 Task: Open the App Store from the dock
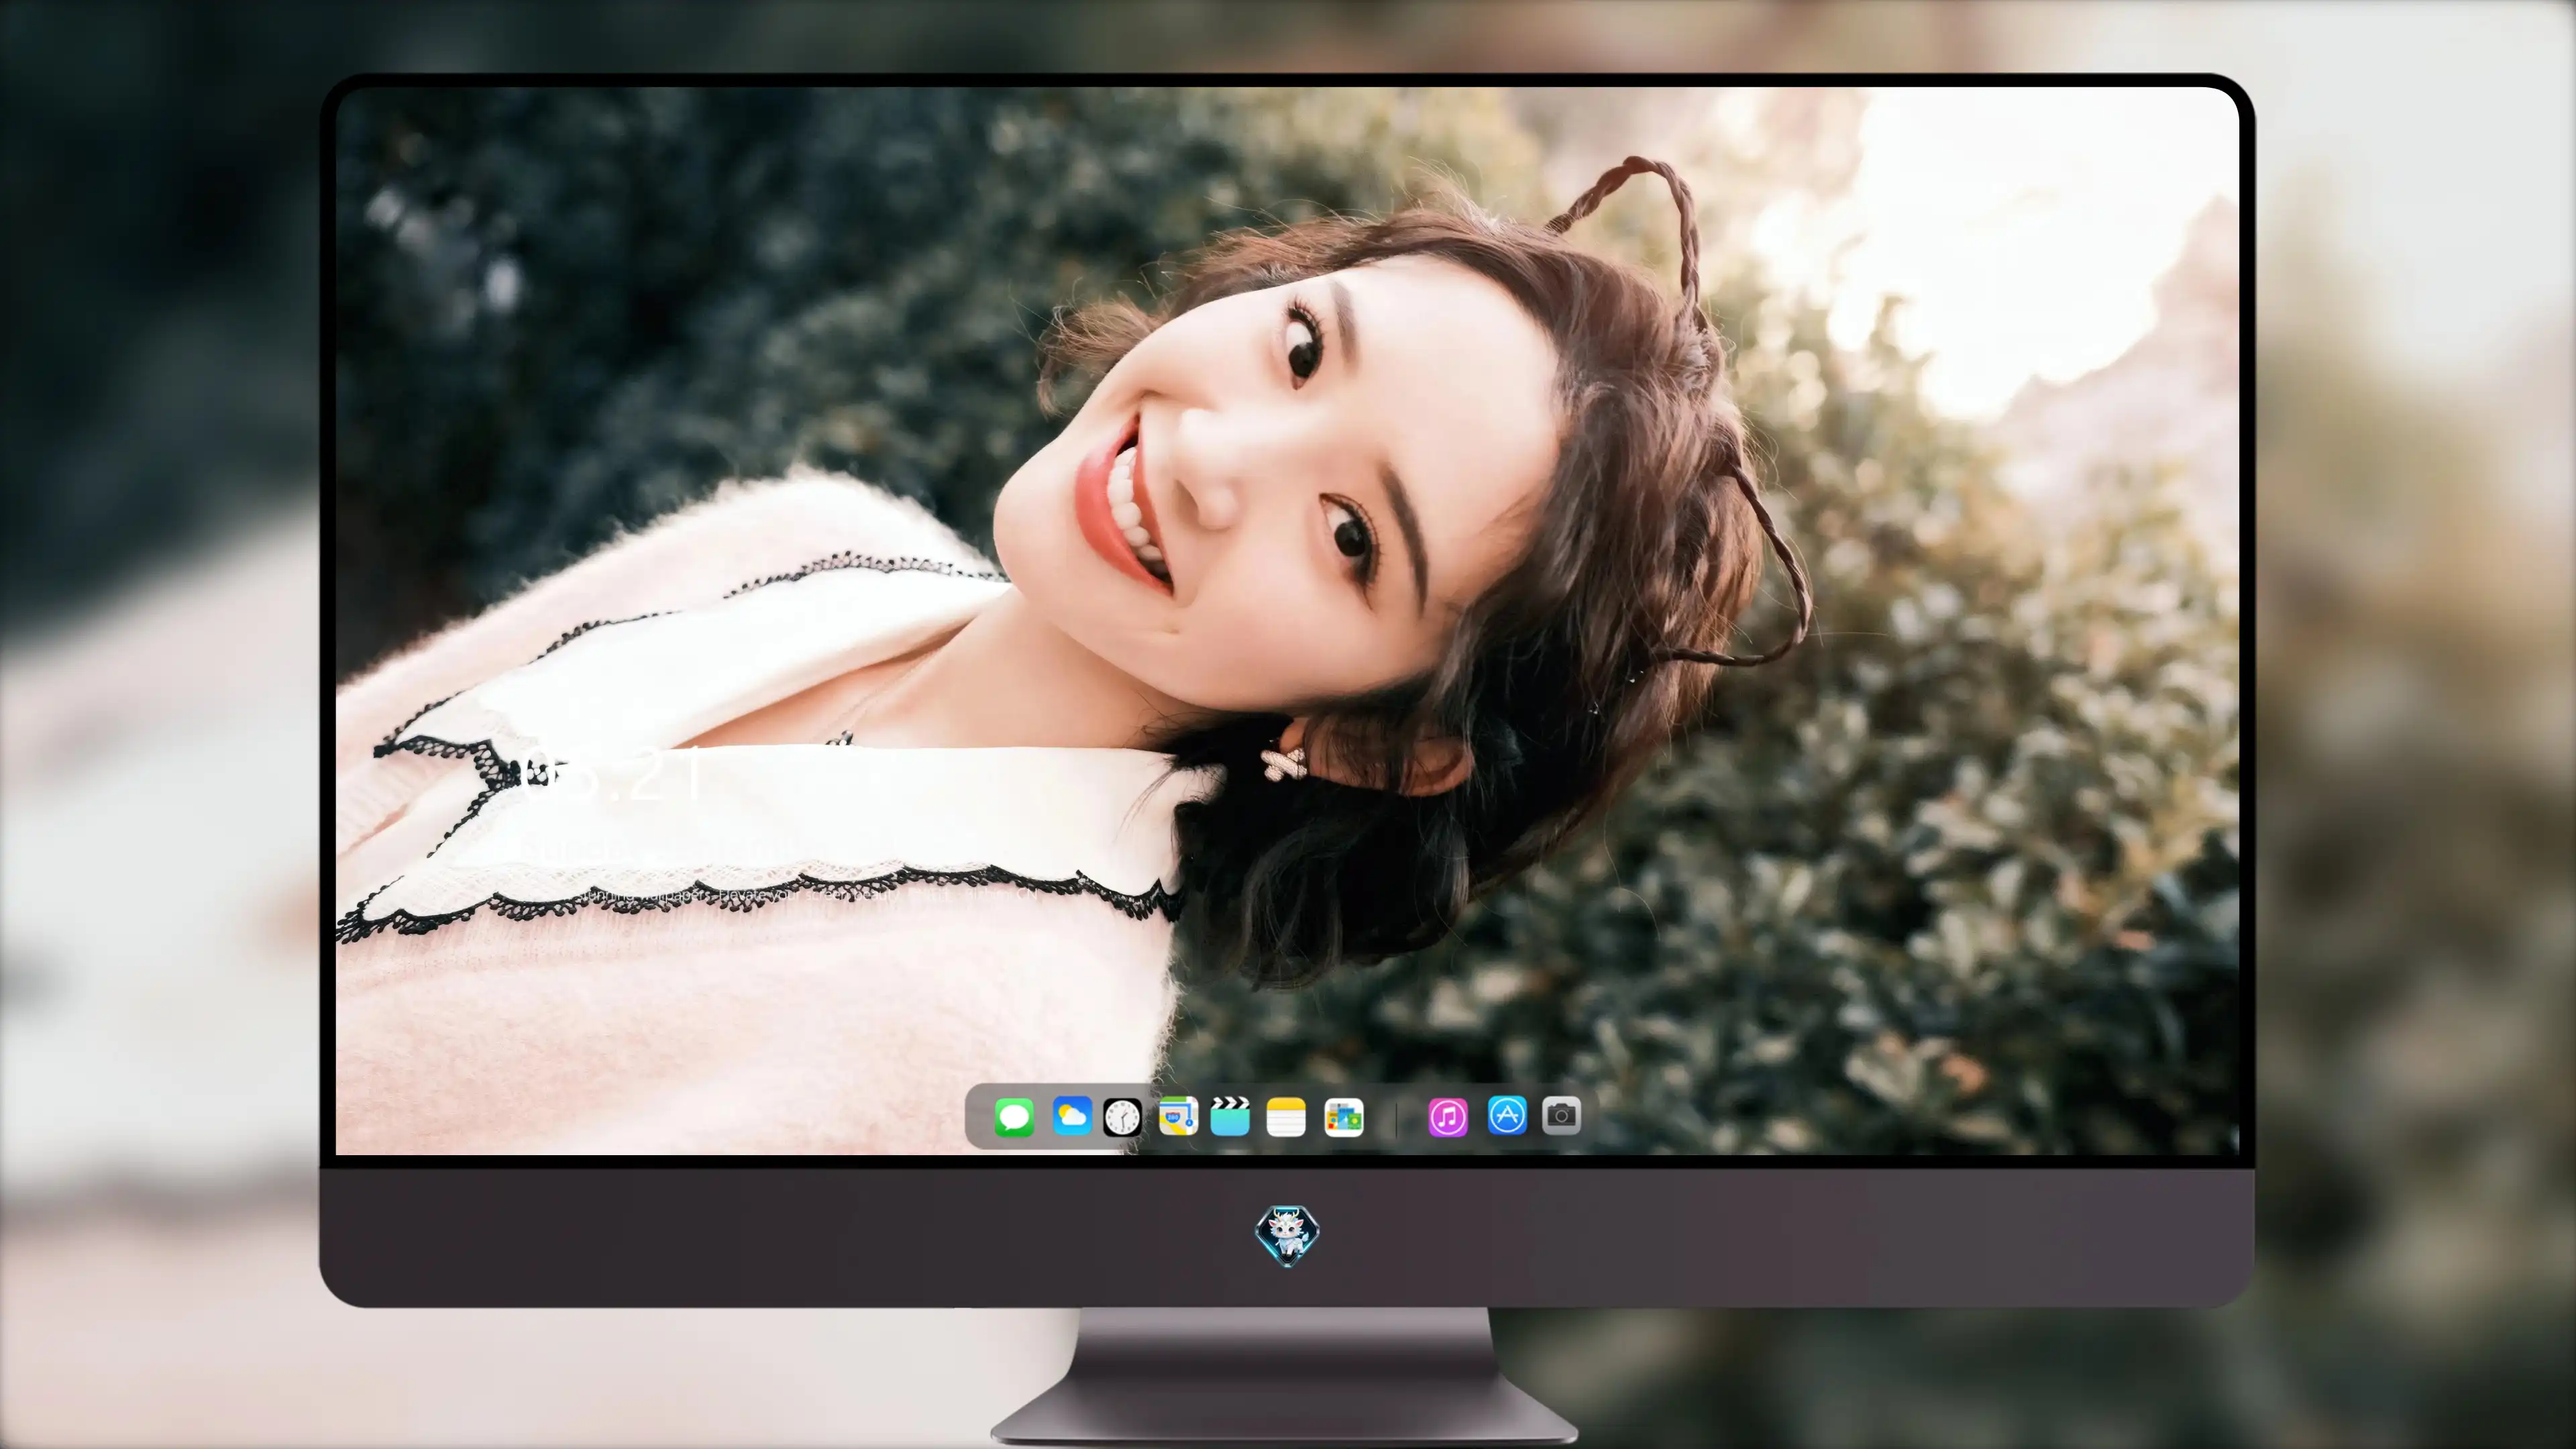coord(1507,1115)
